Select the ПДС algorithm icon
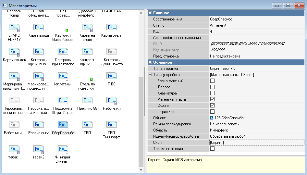Image resolution: width=307 pixels, height=175 pixels. pos(112,76)
